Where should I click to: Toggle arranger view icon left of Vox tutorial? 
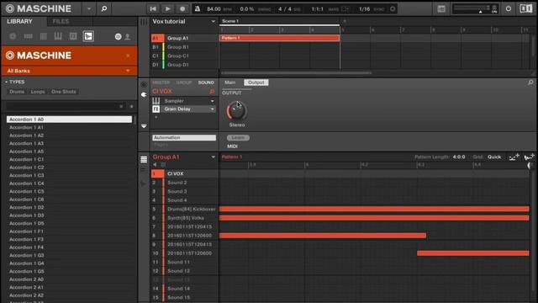coord(144,22)
